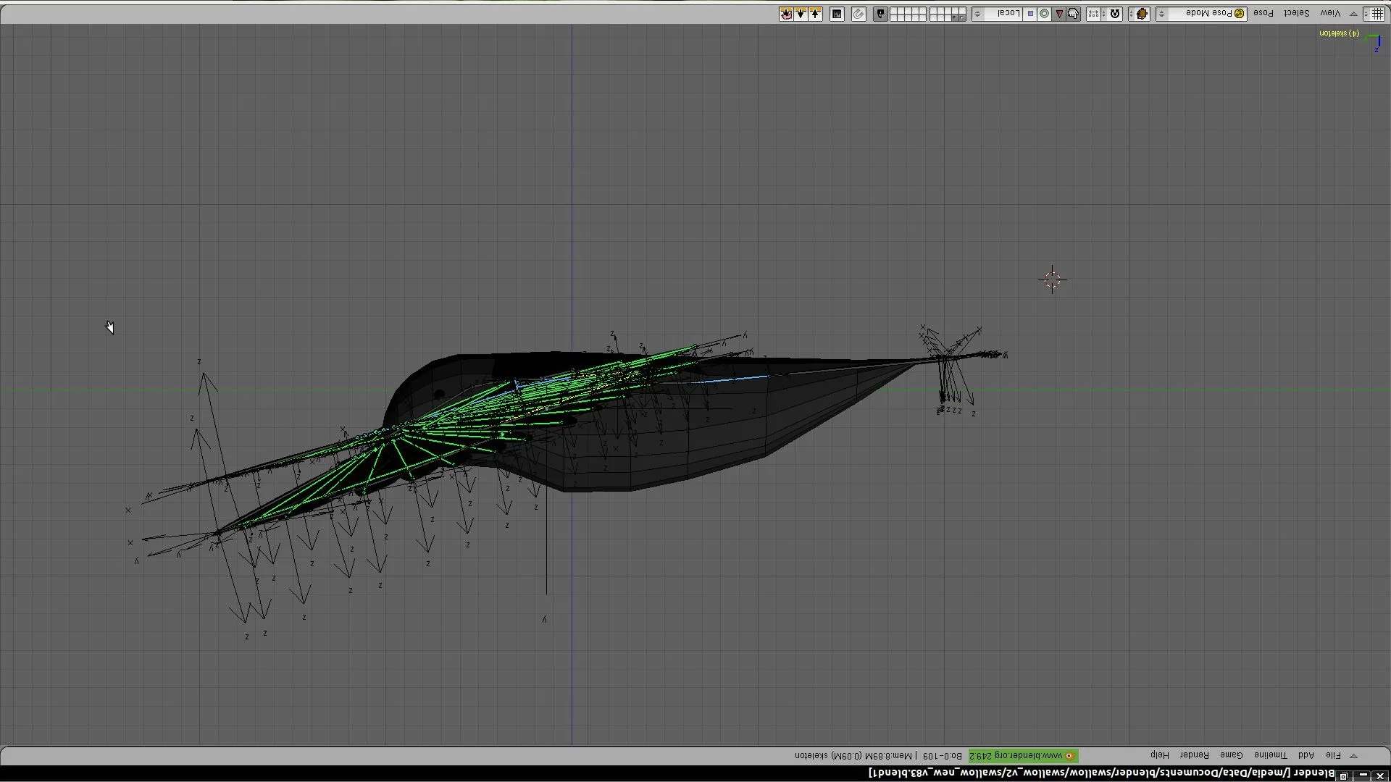
Task: Click the Pose Mode face icon
Action: tap(1239, 14)
